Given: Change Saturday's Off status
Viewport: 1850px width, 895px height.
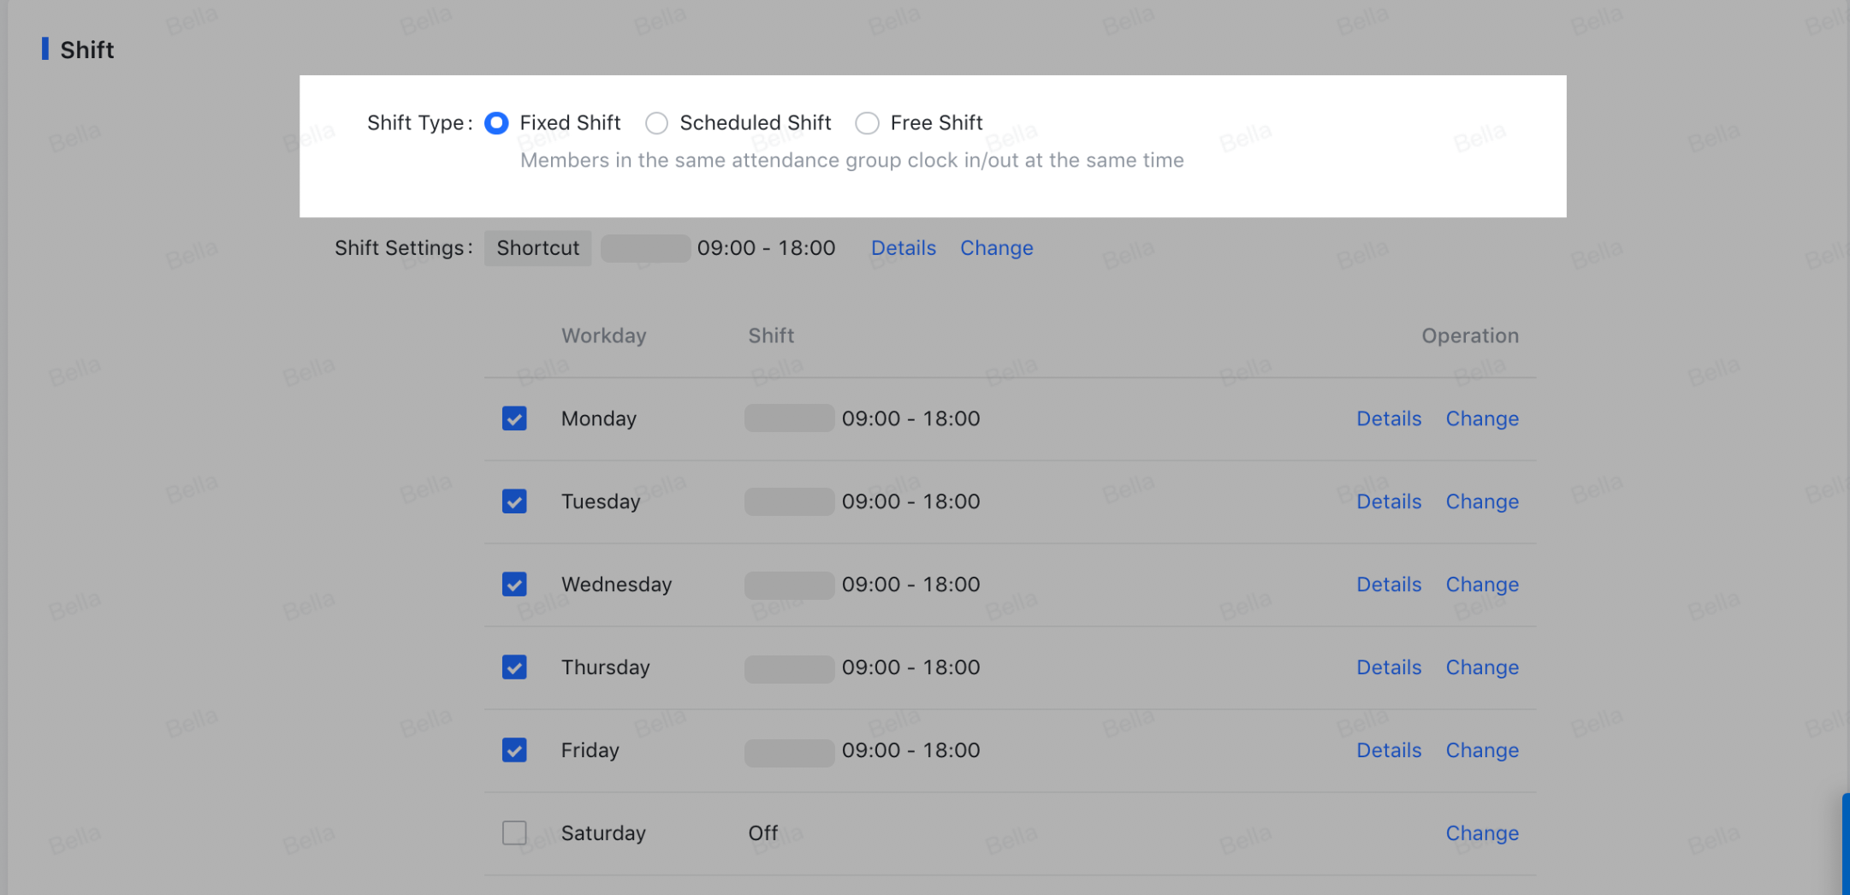Looking at the screenshot, I should 1482,833.
